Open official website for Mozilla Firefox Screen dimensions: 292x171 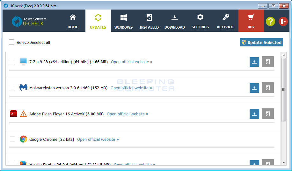click(x=135, y=164)
